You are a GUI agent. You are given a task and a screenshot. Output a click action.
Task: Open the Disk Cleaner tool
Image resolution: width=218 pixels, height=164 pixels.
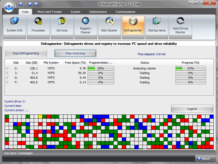pyautogui.click(x=109, y=27)
